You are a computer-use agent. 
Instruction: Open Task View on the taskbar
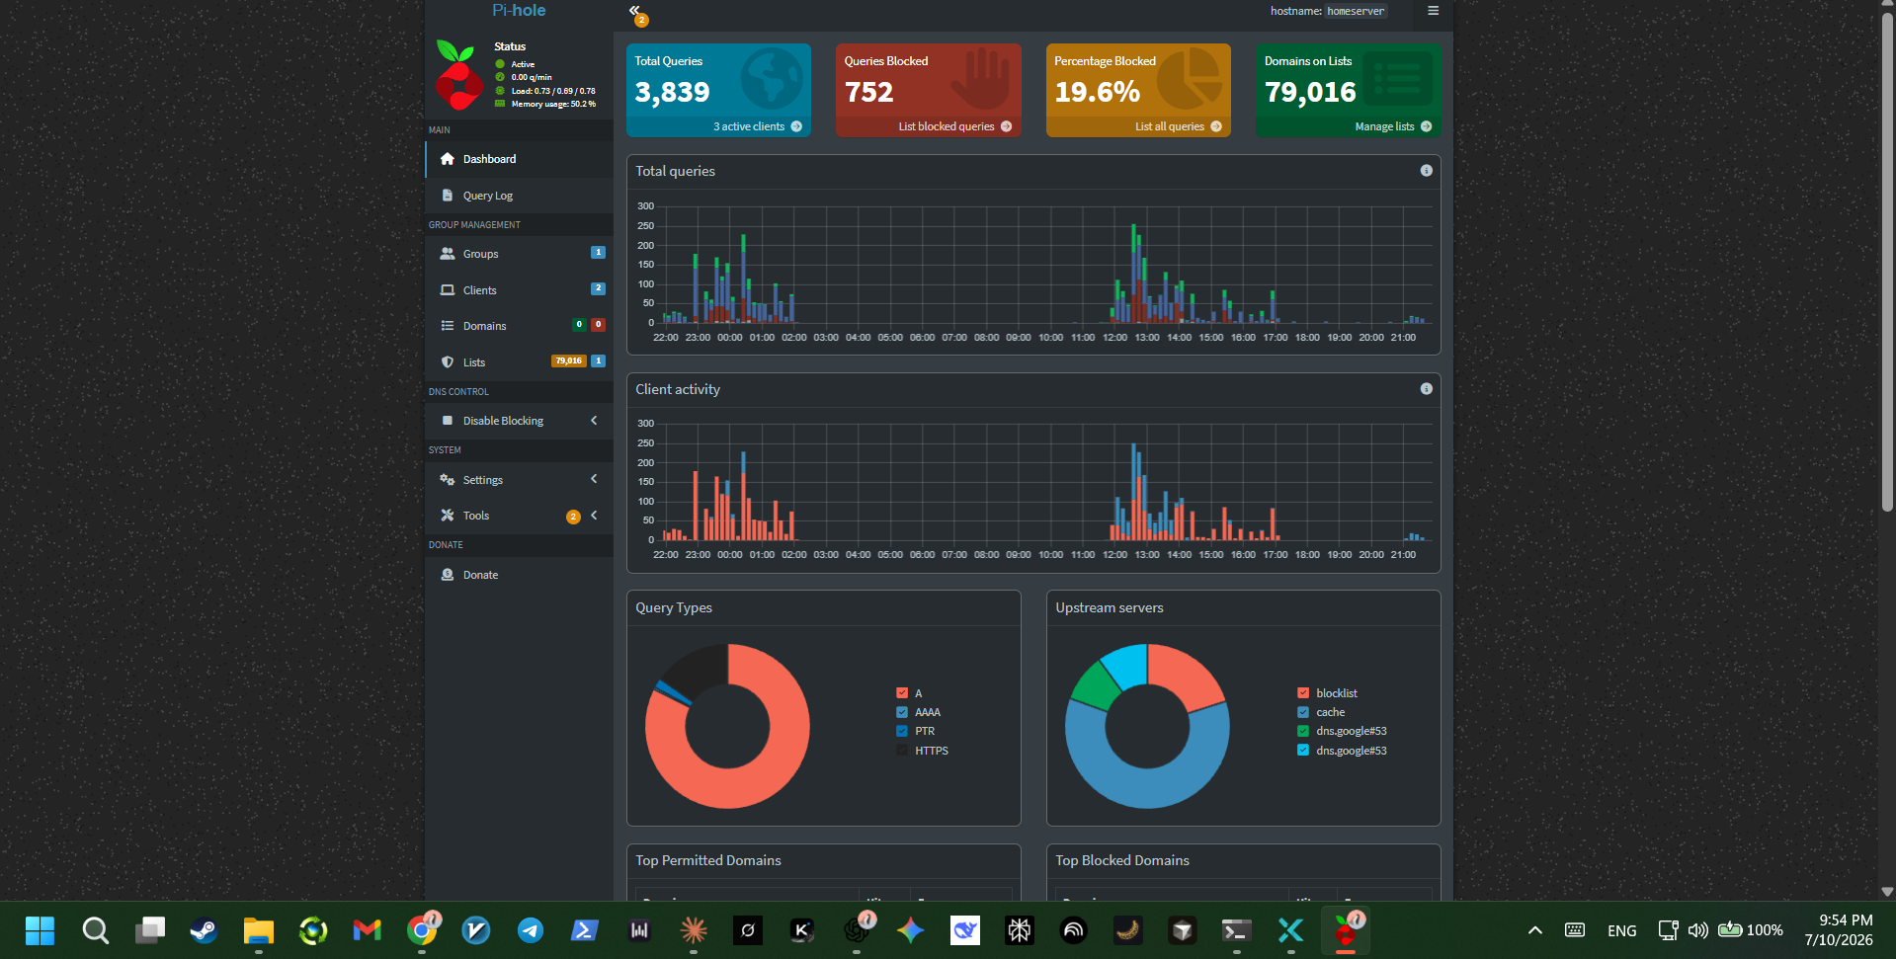[x=150, y=930]
